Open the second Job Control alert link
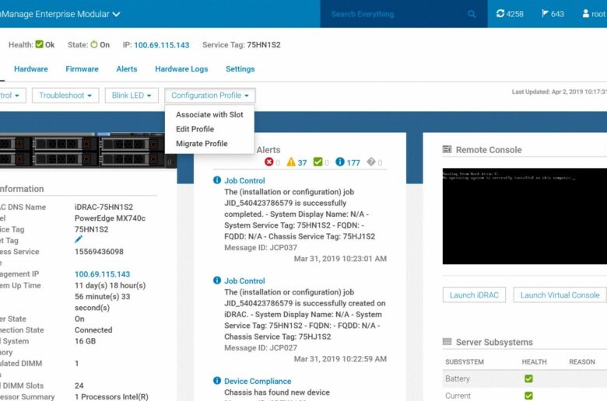 [244, 281]
